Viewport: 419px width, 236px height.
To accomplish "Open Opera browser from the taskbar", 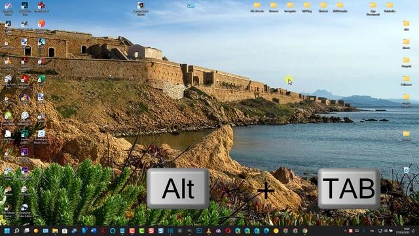I will 228,231.
